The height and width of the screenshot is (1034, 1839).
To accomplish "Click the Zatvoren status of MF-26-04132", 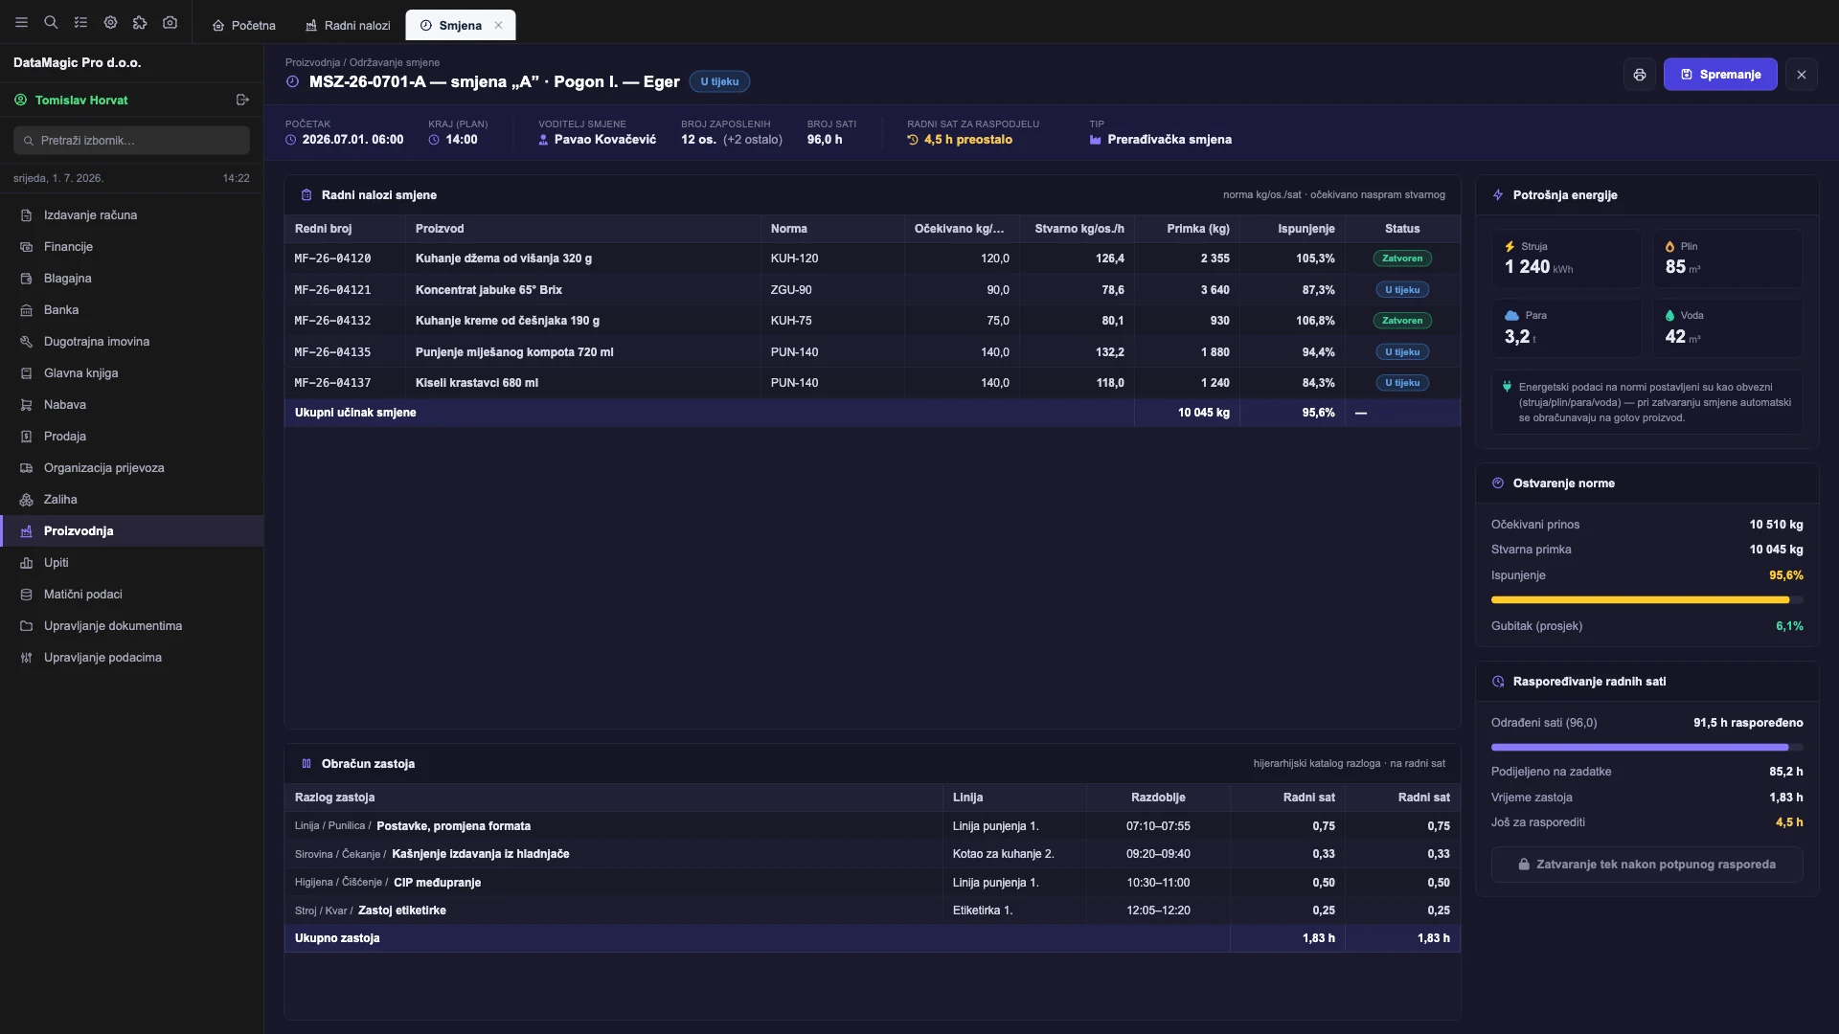I will [x=1401, y=321].
